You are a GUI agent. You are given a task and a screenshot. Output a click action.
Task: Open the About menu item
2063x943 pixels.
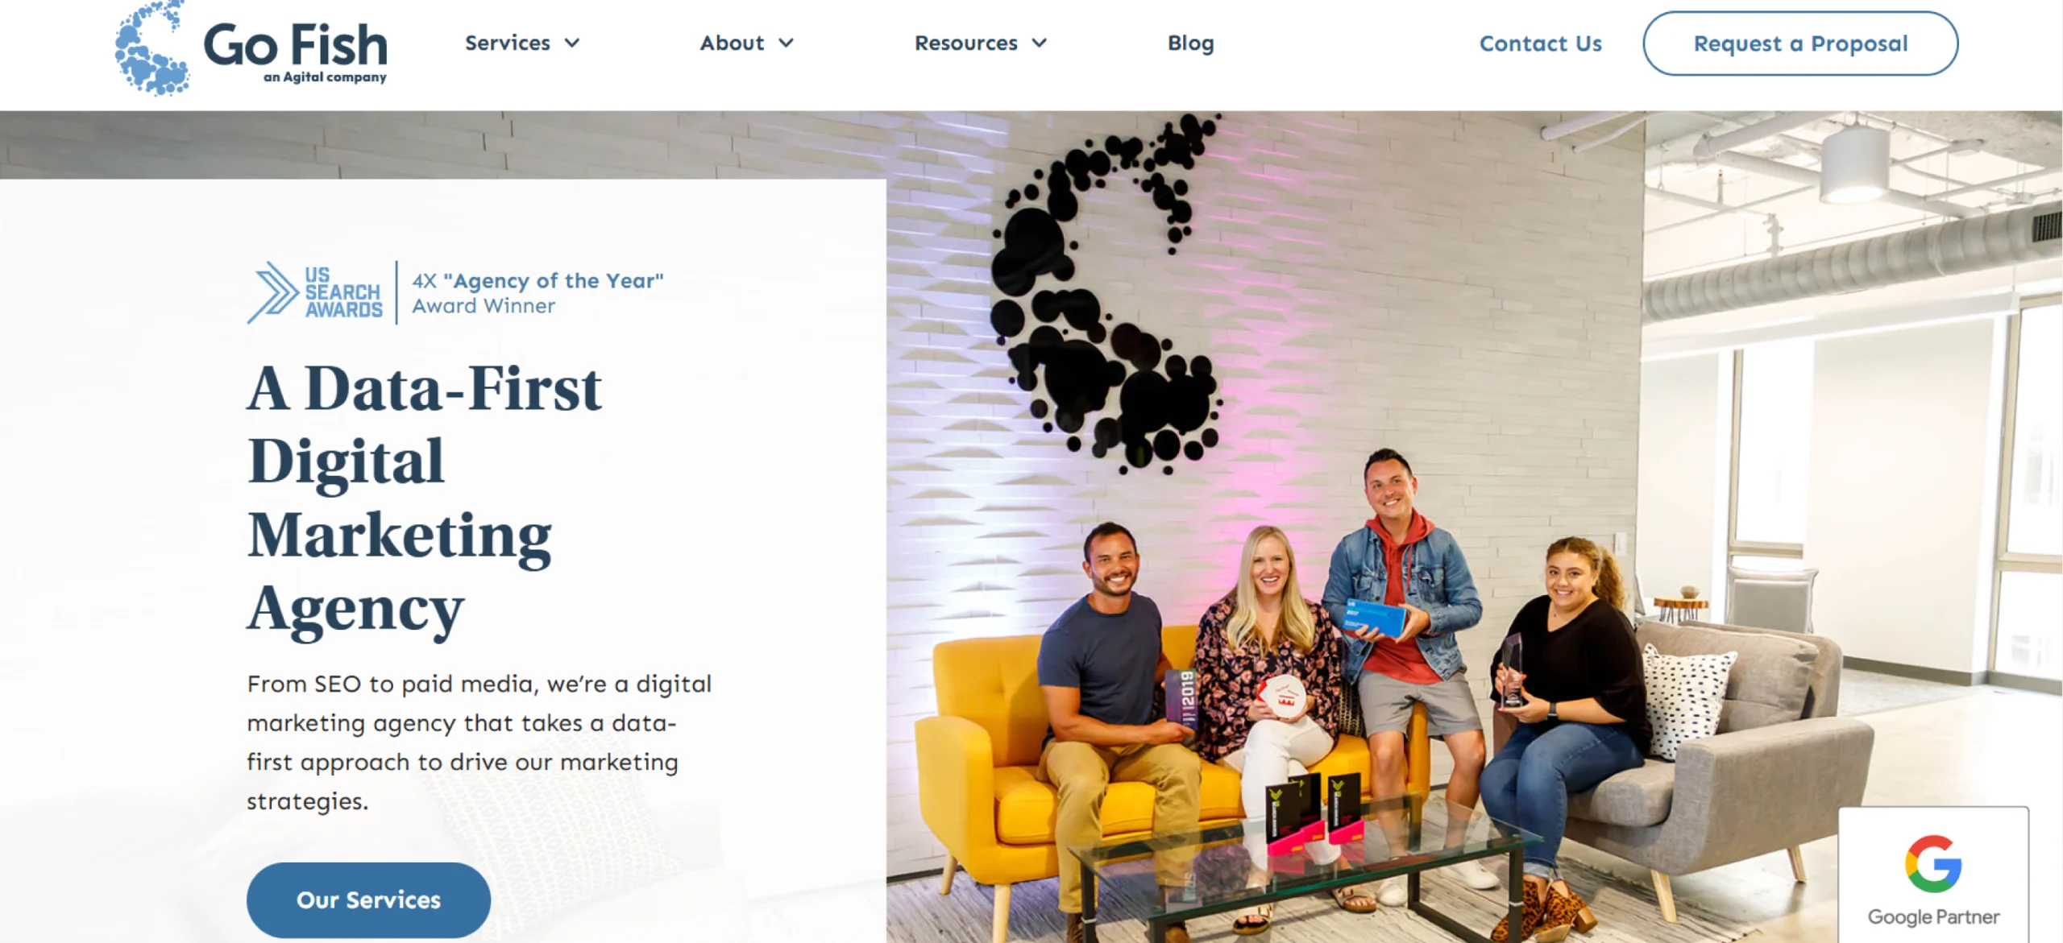coord(732,43)
